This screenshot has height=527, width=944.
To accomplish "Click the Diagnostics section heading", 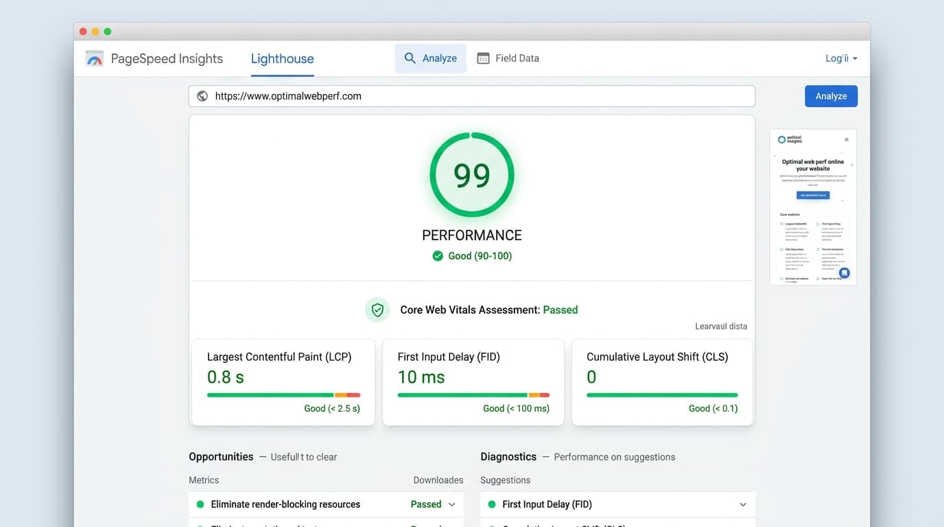I will (508, 457).
